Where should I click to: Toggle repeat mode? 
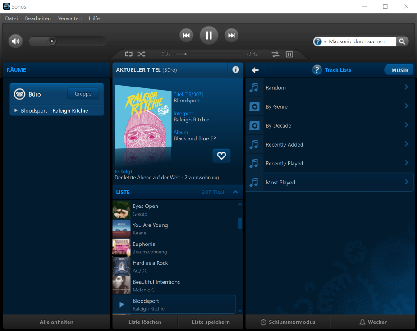(x=129, y=54)
